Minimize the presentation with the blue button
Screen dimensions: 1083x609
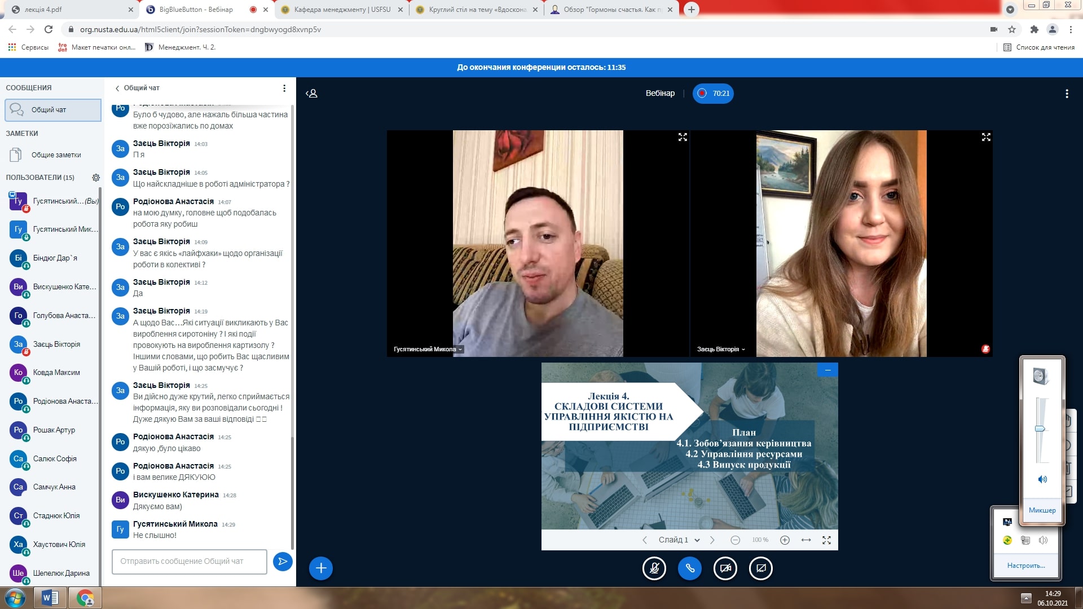[x=827, y=370]
